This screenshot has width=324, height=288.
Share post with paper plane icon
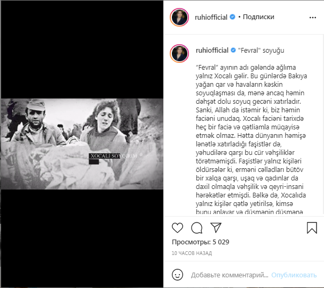point(216,227)
